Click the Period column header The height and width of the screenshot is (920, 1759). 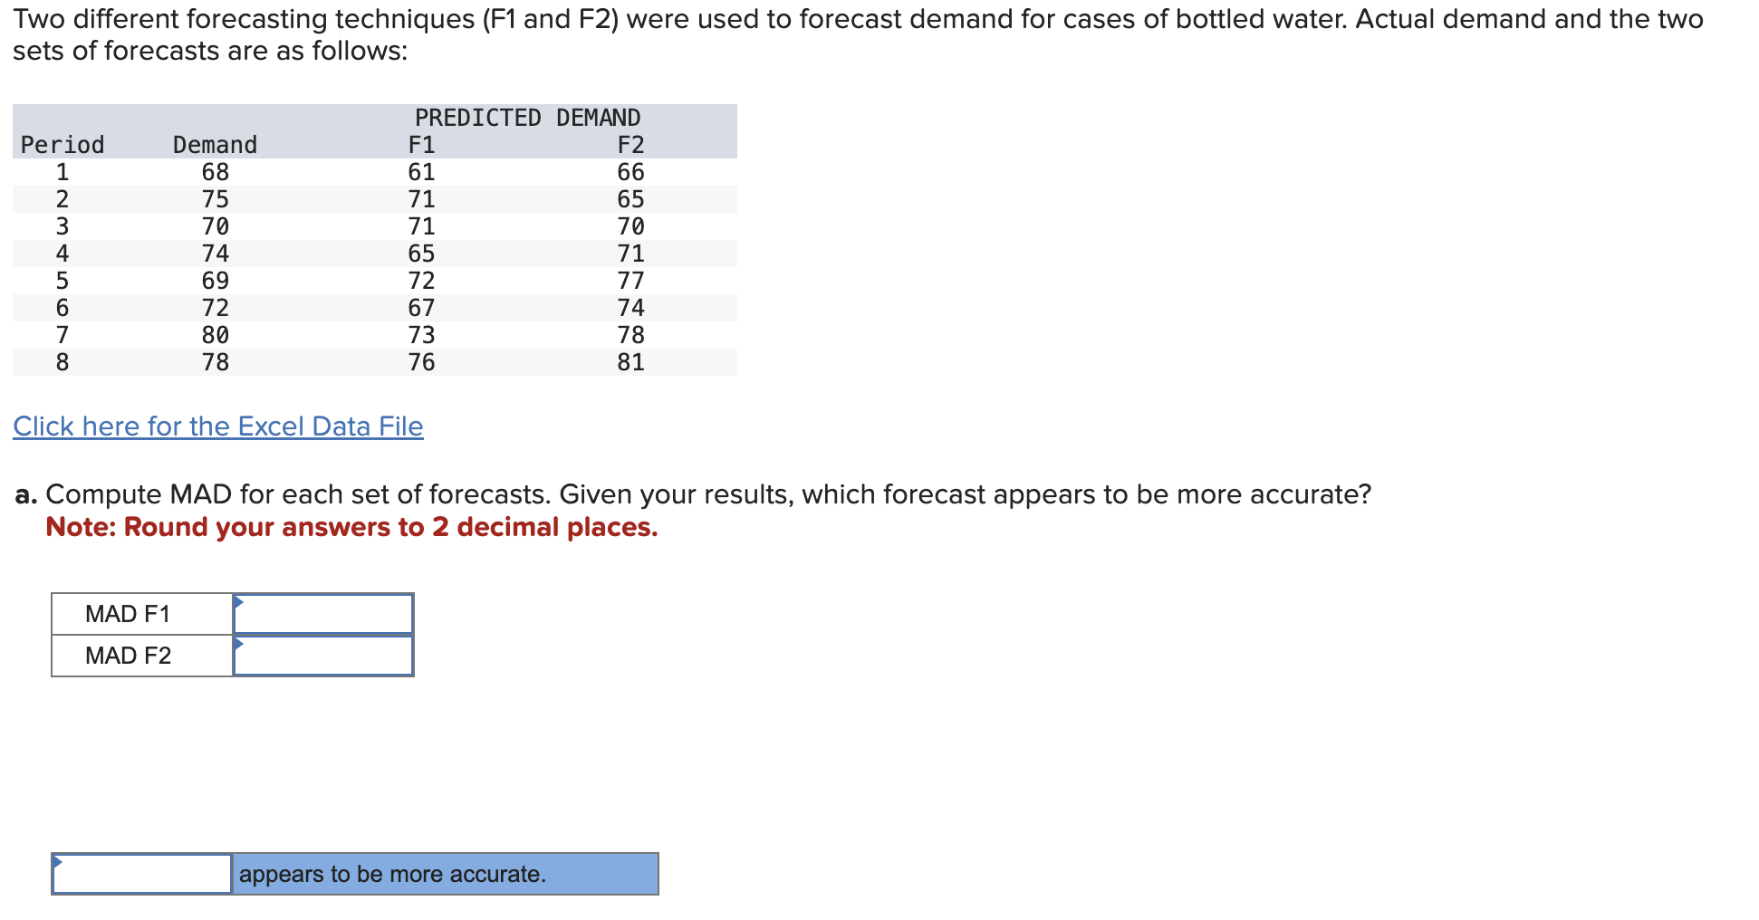tap(62, 143)
